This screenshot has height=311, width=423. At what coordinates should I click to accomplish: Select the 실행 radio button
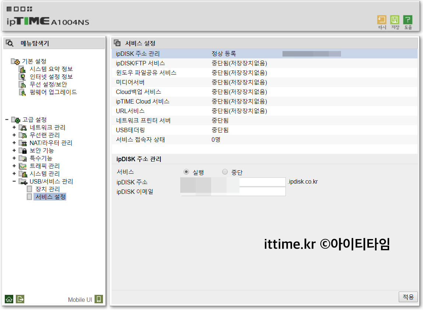(x=186, y=172)
